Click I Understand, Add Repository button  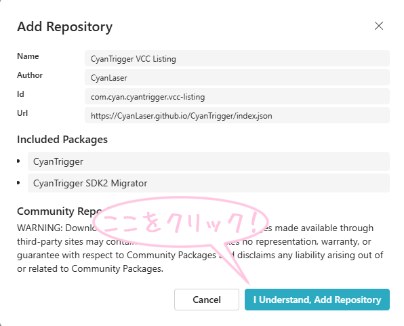[317, 300]
